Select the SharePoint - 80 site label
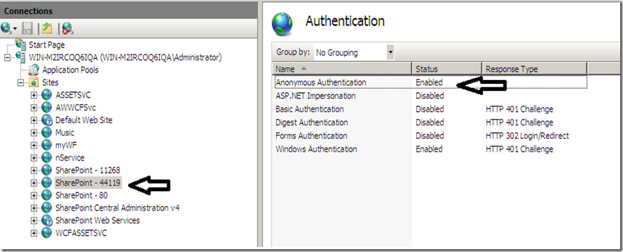This screenshot has width=623, height=252. coord(81,195)
